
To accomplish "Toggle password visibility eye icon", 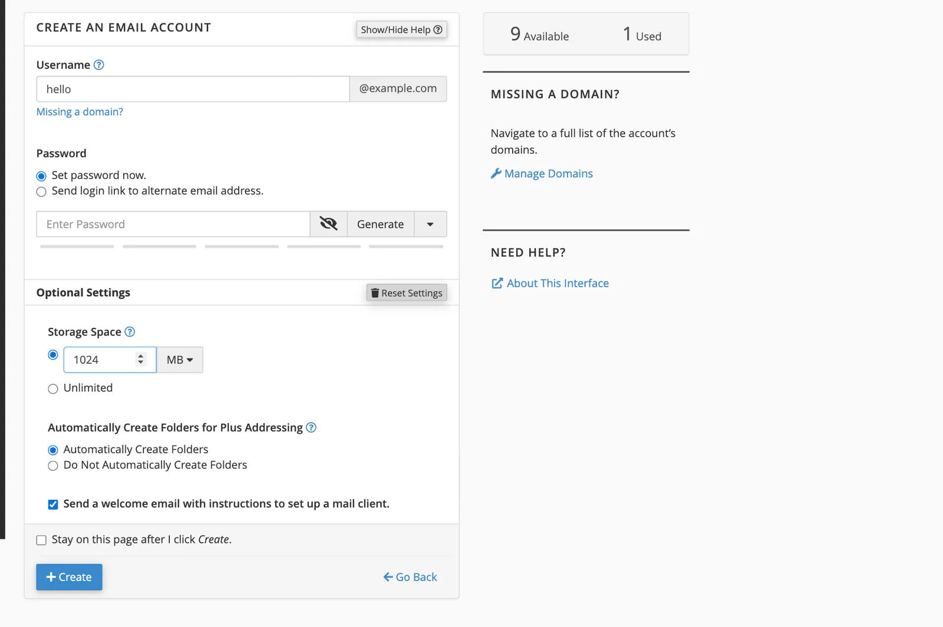I will (x=328, y=224).
